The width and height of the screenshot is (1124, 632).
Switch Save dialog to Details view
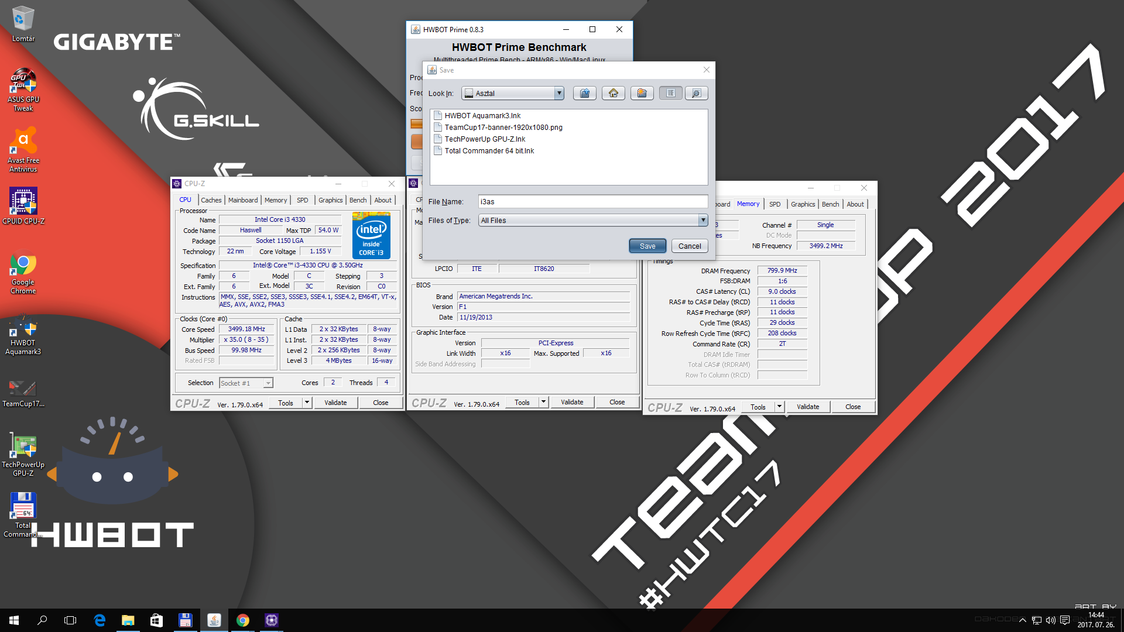[x=696, y=93]
